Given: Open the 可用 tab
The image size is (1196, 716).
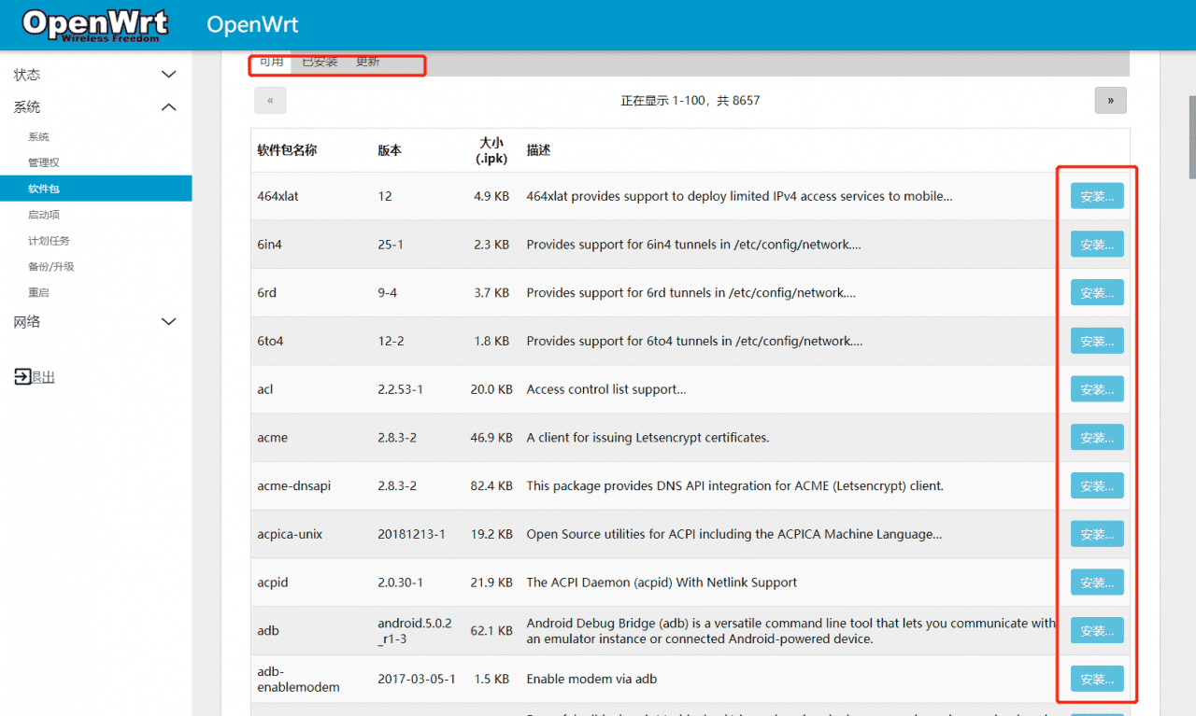Looking at the screenshot, I should (x=270, y=62).
